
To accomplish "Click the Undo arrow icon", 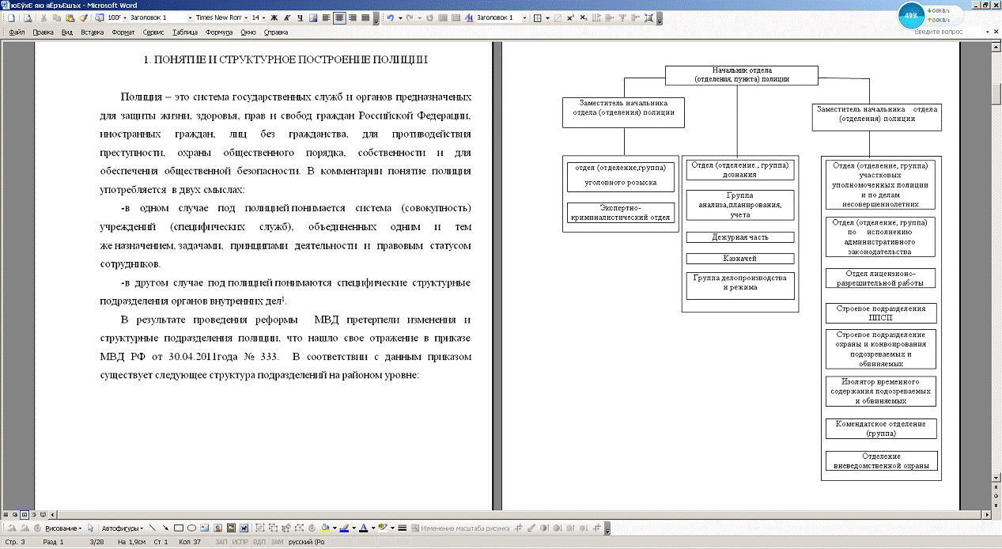I will [390, 17].
